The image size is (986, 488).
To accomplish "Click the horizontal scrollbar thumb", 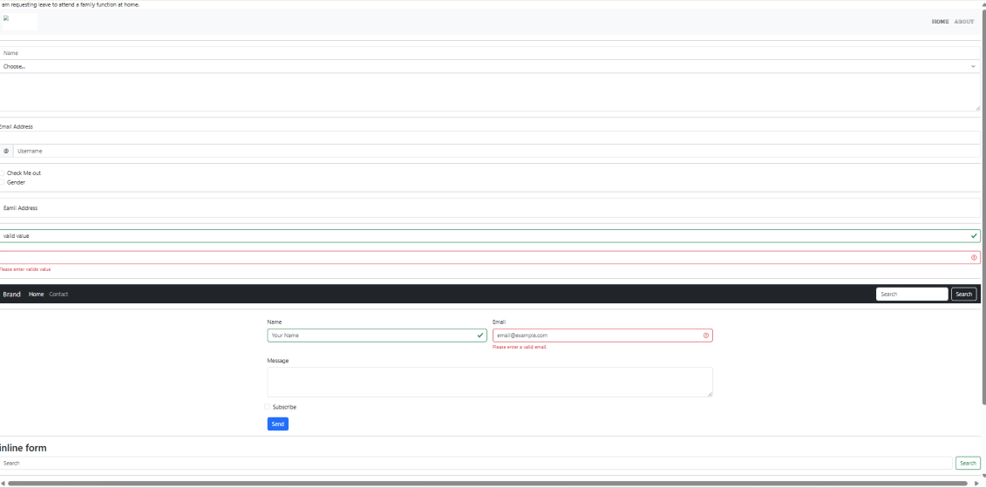I will 487,484.
